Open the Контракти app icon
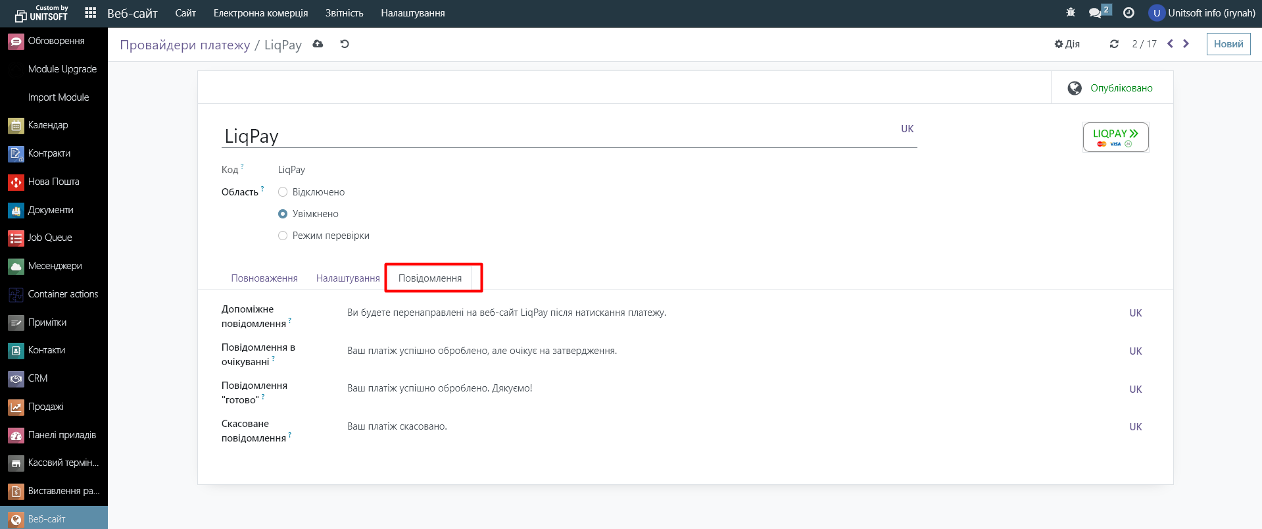The image size is (1262, 529). coord(16,153)
